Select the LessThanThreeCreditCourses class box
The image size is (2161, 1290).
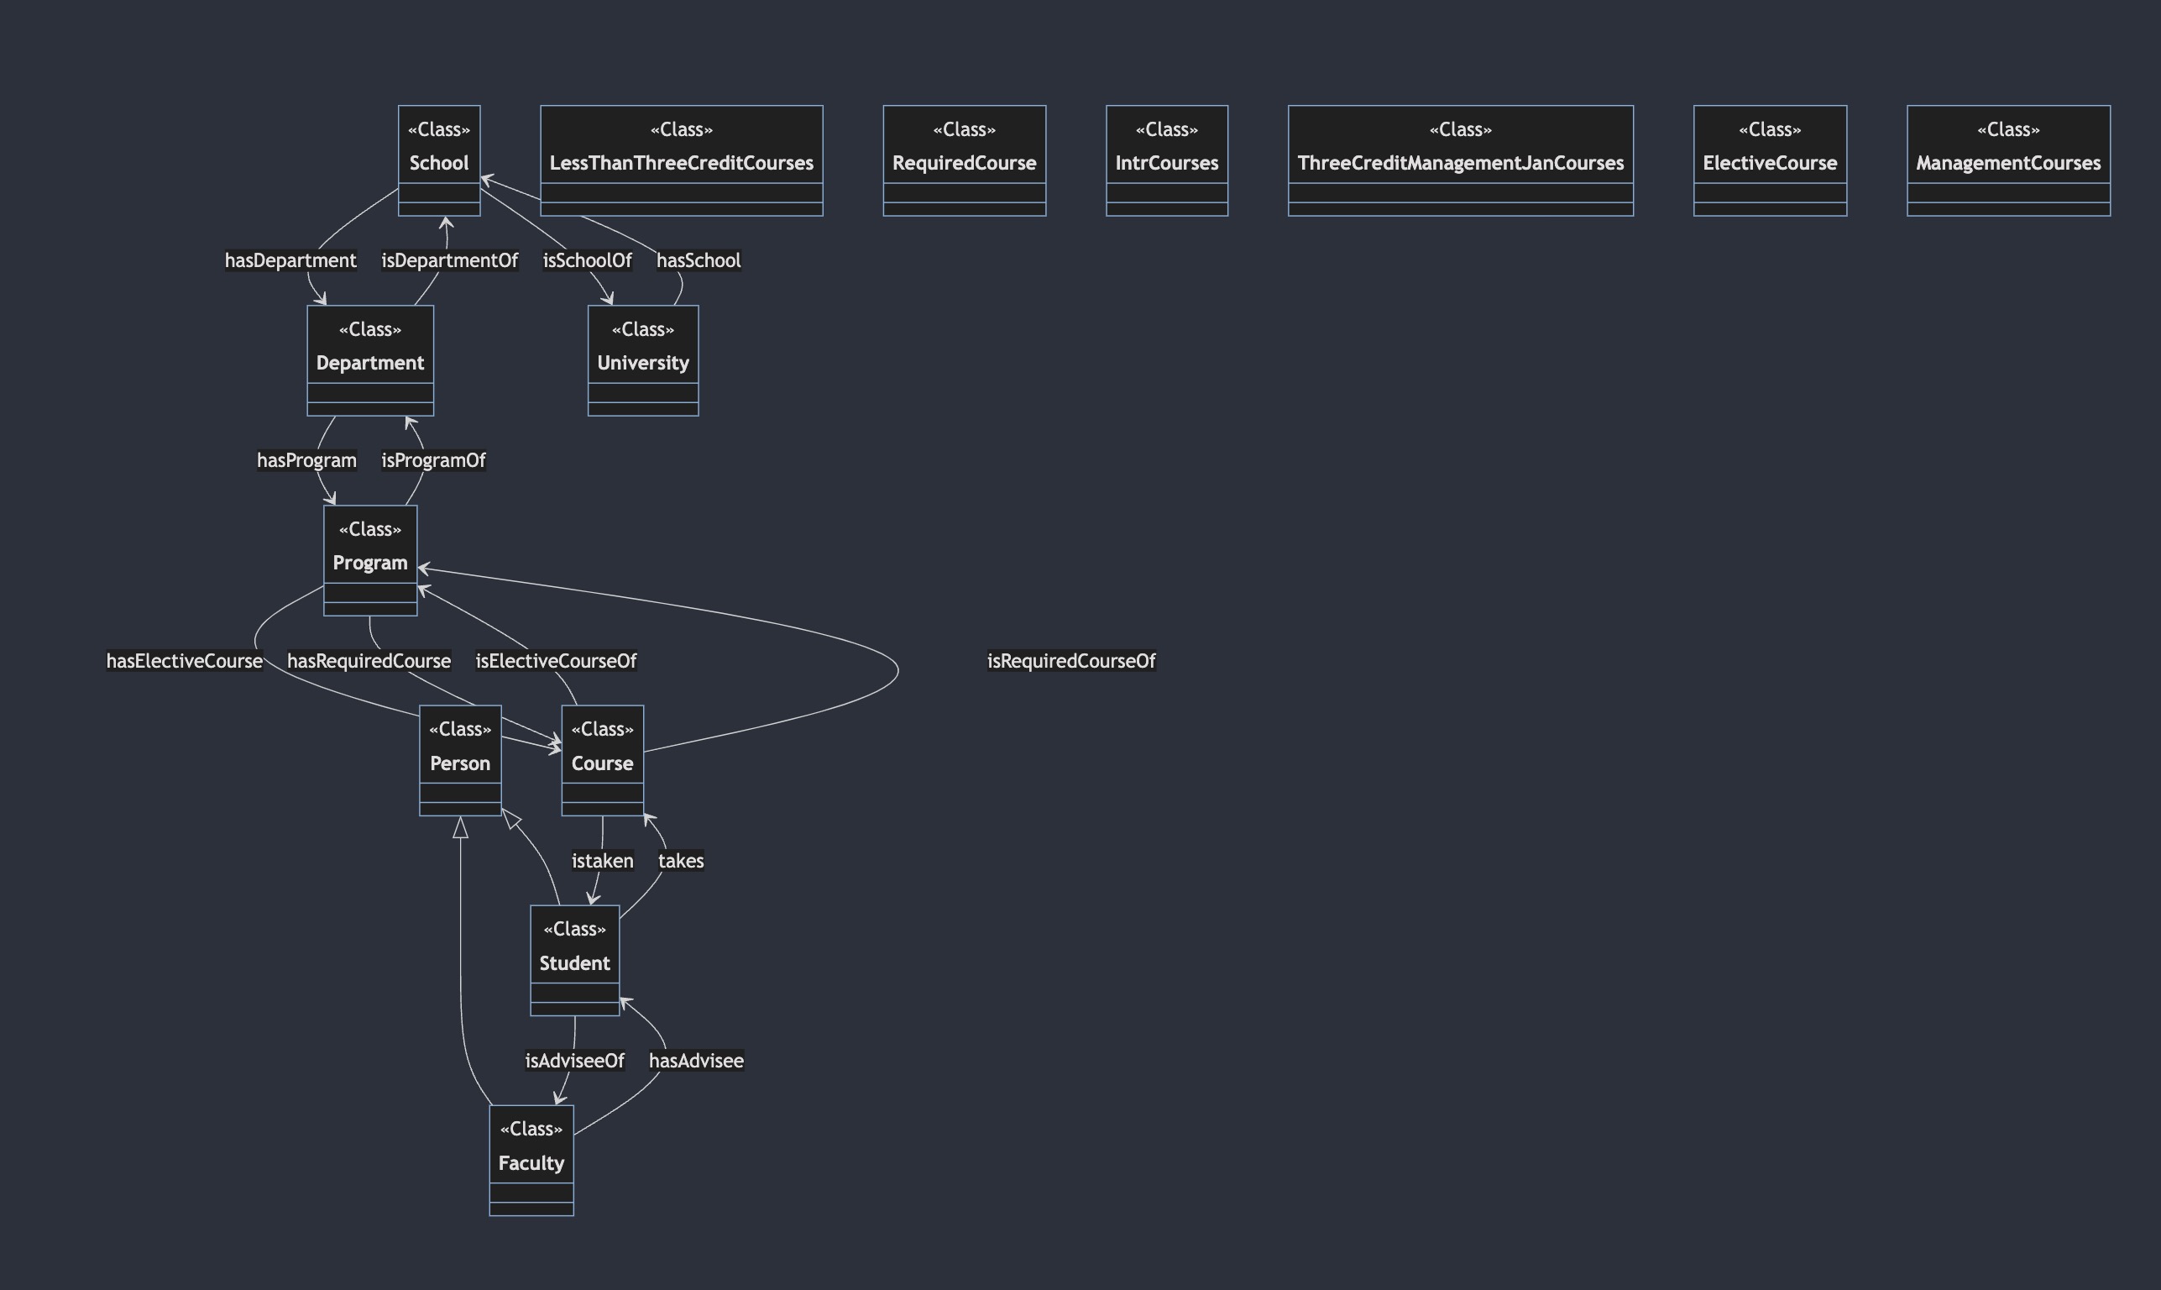tap(681, 160)
